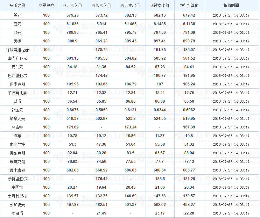Select the 美元 currency name cell

click(x=18, y=15)
